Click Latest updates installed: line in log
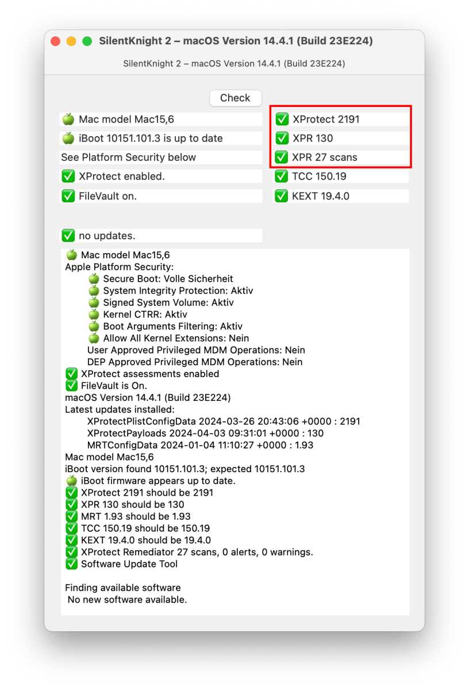Image resolution: width=469 pixels, height=690 pixels. click(x=120, y=409)
